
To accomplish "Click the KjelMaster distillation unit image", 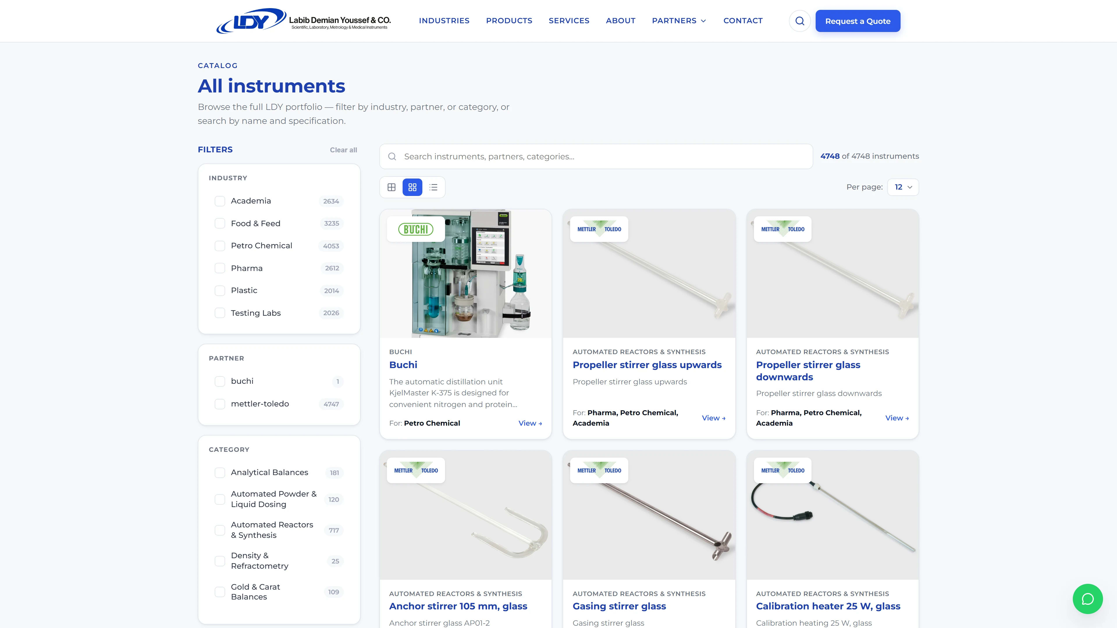I will [x=465, y=274].
